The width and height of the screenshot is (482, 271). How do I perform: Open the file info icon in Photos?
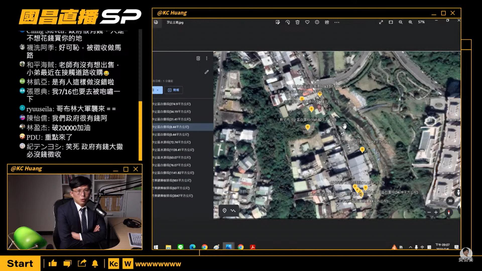pos(317,22)
